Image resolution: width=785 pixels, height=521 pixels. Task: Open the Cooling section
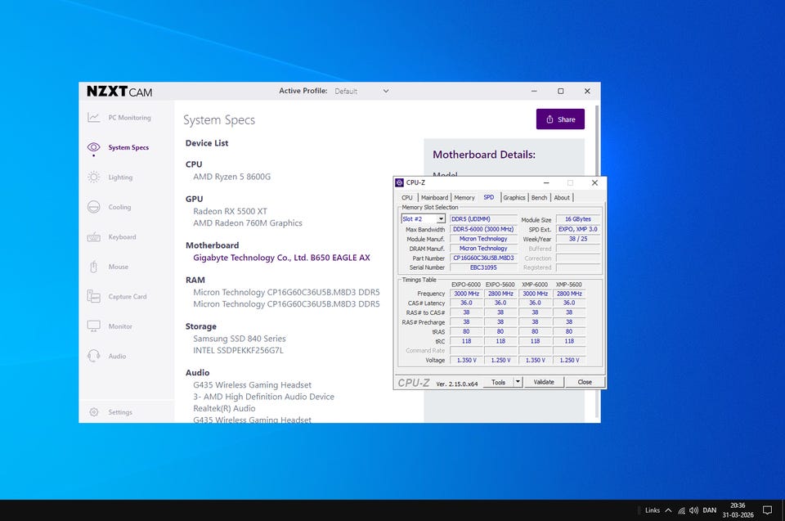coord(119,207)
